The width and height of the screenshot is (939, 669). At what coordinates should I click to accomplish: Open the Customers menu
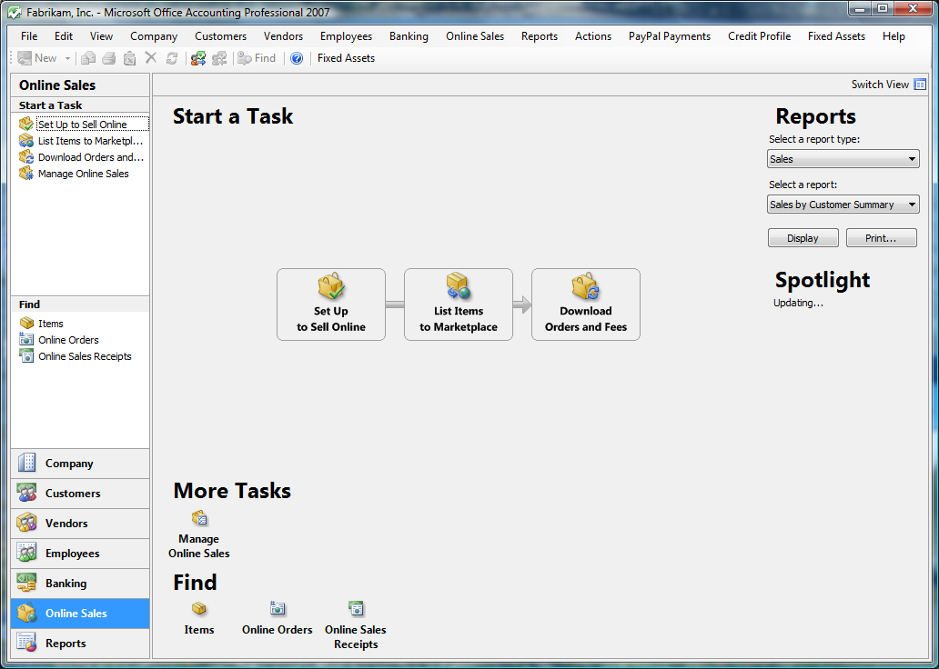pos(220,35)
